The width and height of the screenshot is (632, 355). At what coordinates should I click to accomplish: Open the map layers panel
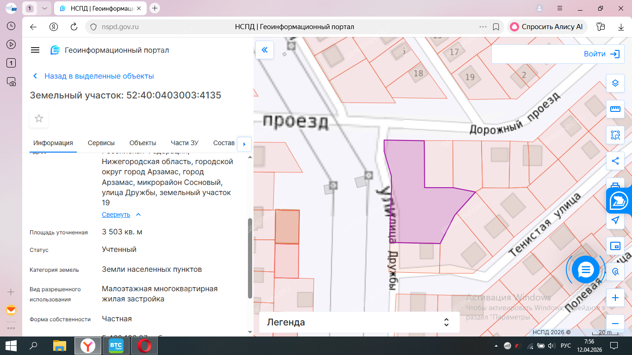click(x=615, y=83)
